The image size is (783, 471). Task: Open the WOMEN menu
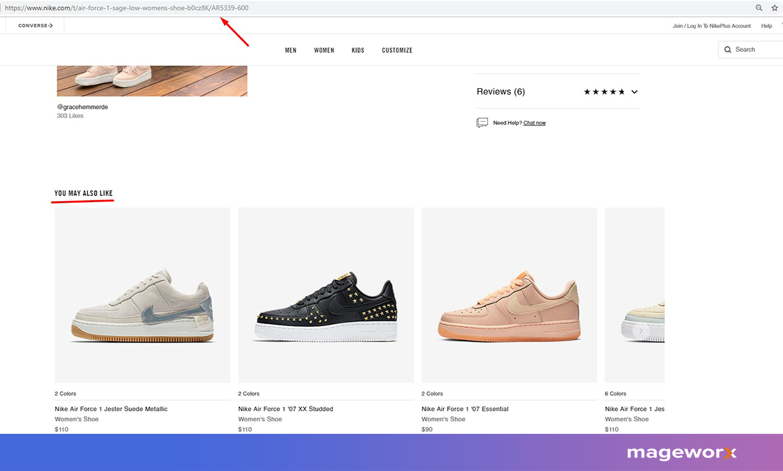pyautogui.click(x=324, y=50)
